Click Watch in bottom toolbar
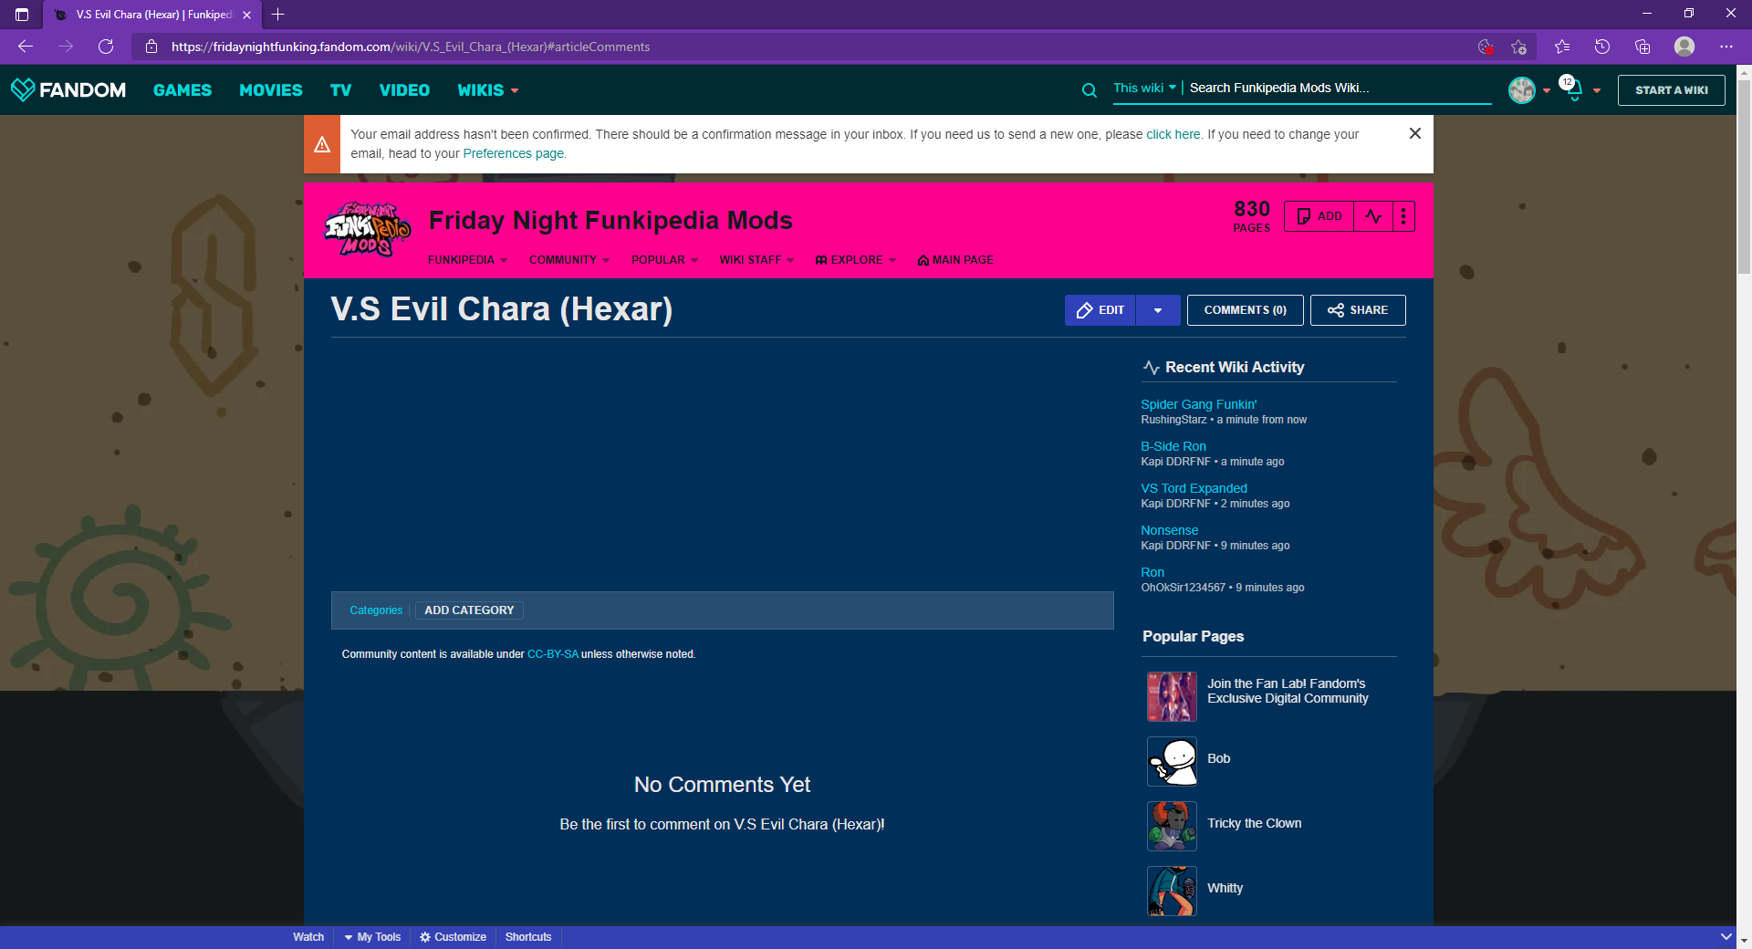The height and width of the screenshot is (949, 1752). tap(308, 937)
